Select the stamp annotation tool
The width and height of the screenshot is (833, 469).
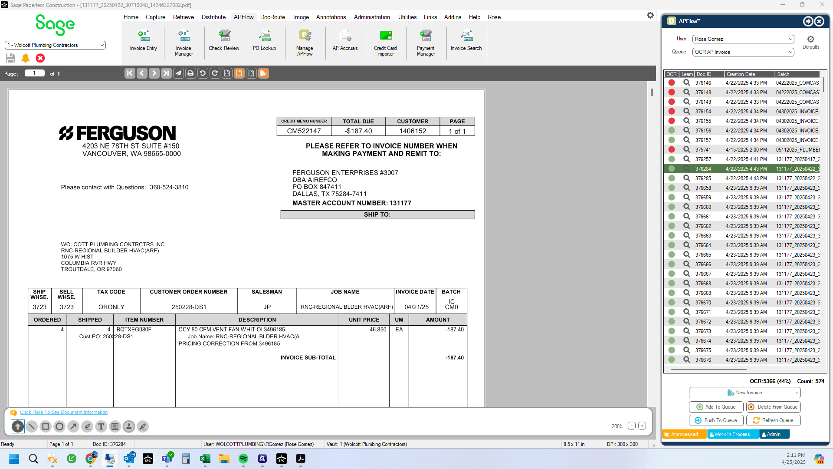pyautogui.click(x=129, y=426)
